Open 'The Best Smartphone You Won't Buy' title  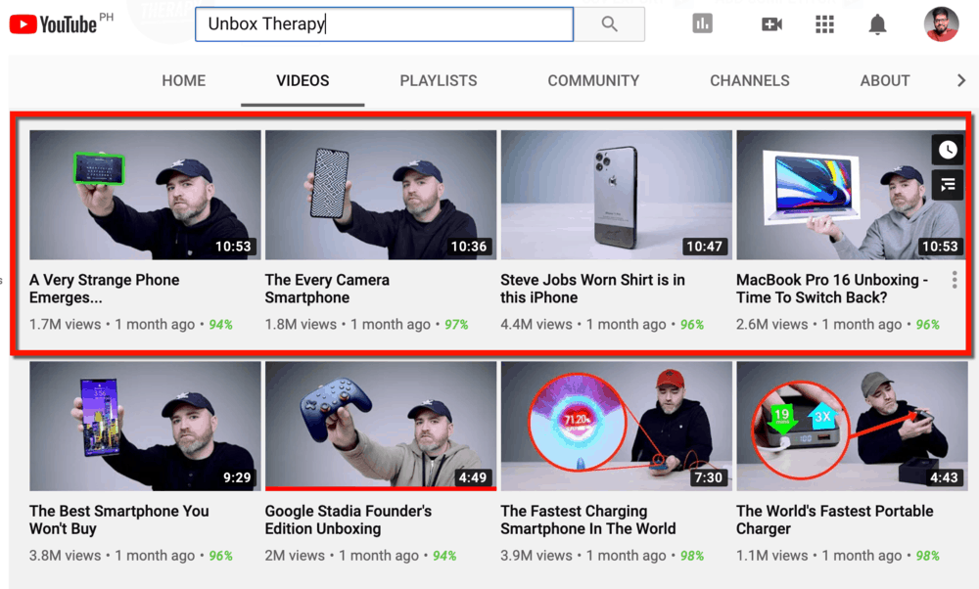119,520
